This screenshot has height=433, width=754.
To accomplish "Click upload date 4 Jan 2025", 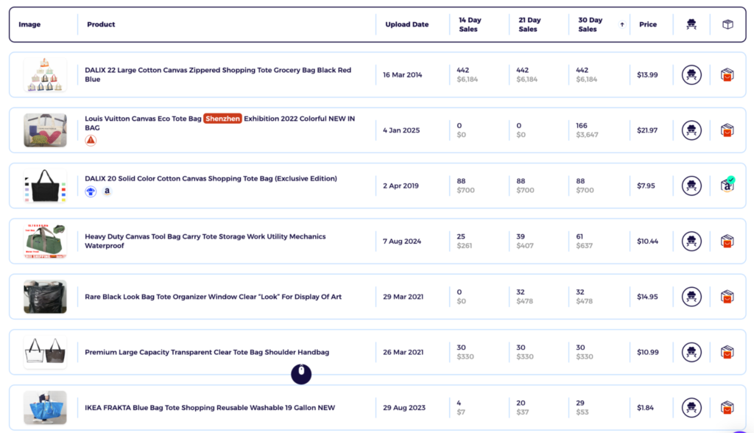I will tap(401, 130).
